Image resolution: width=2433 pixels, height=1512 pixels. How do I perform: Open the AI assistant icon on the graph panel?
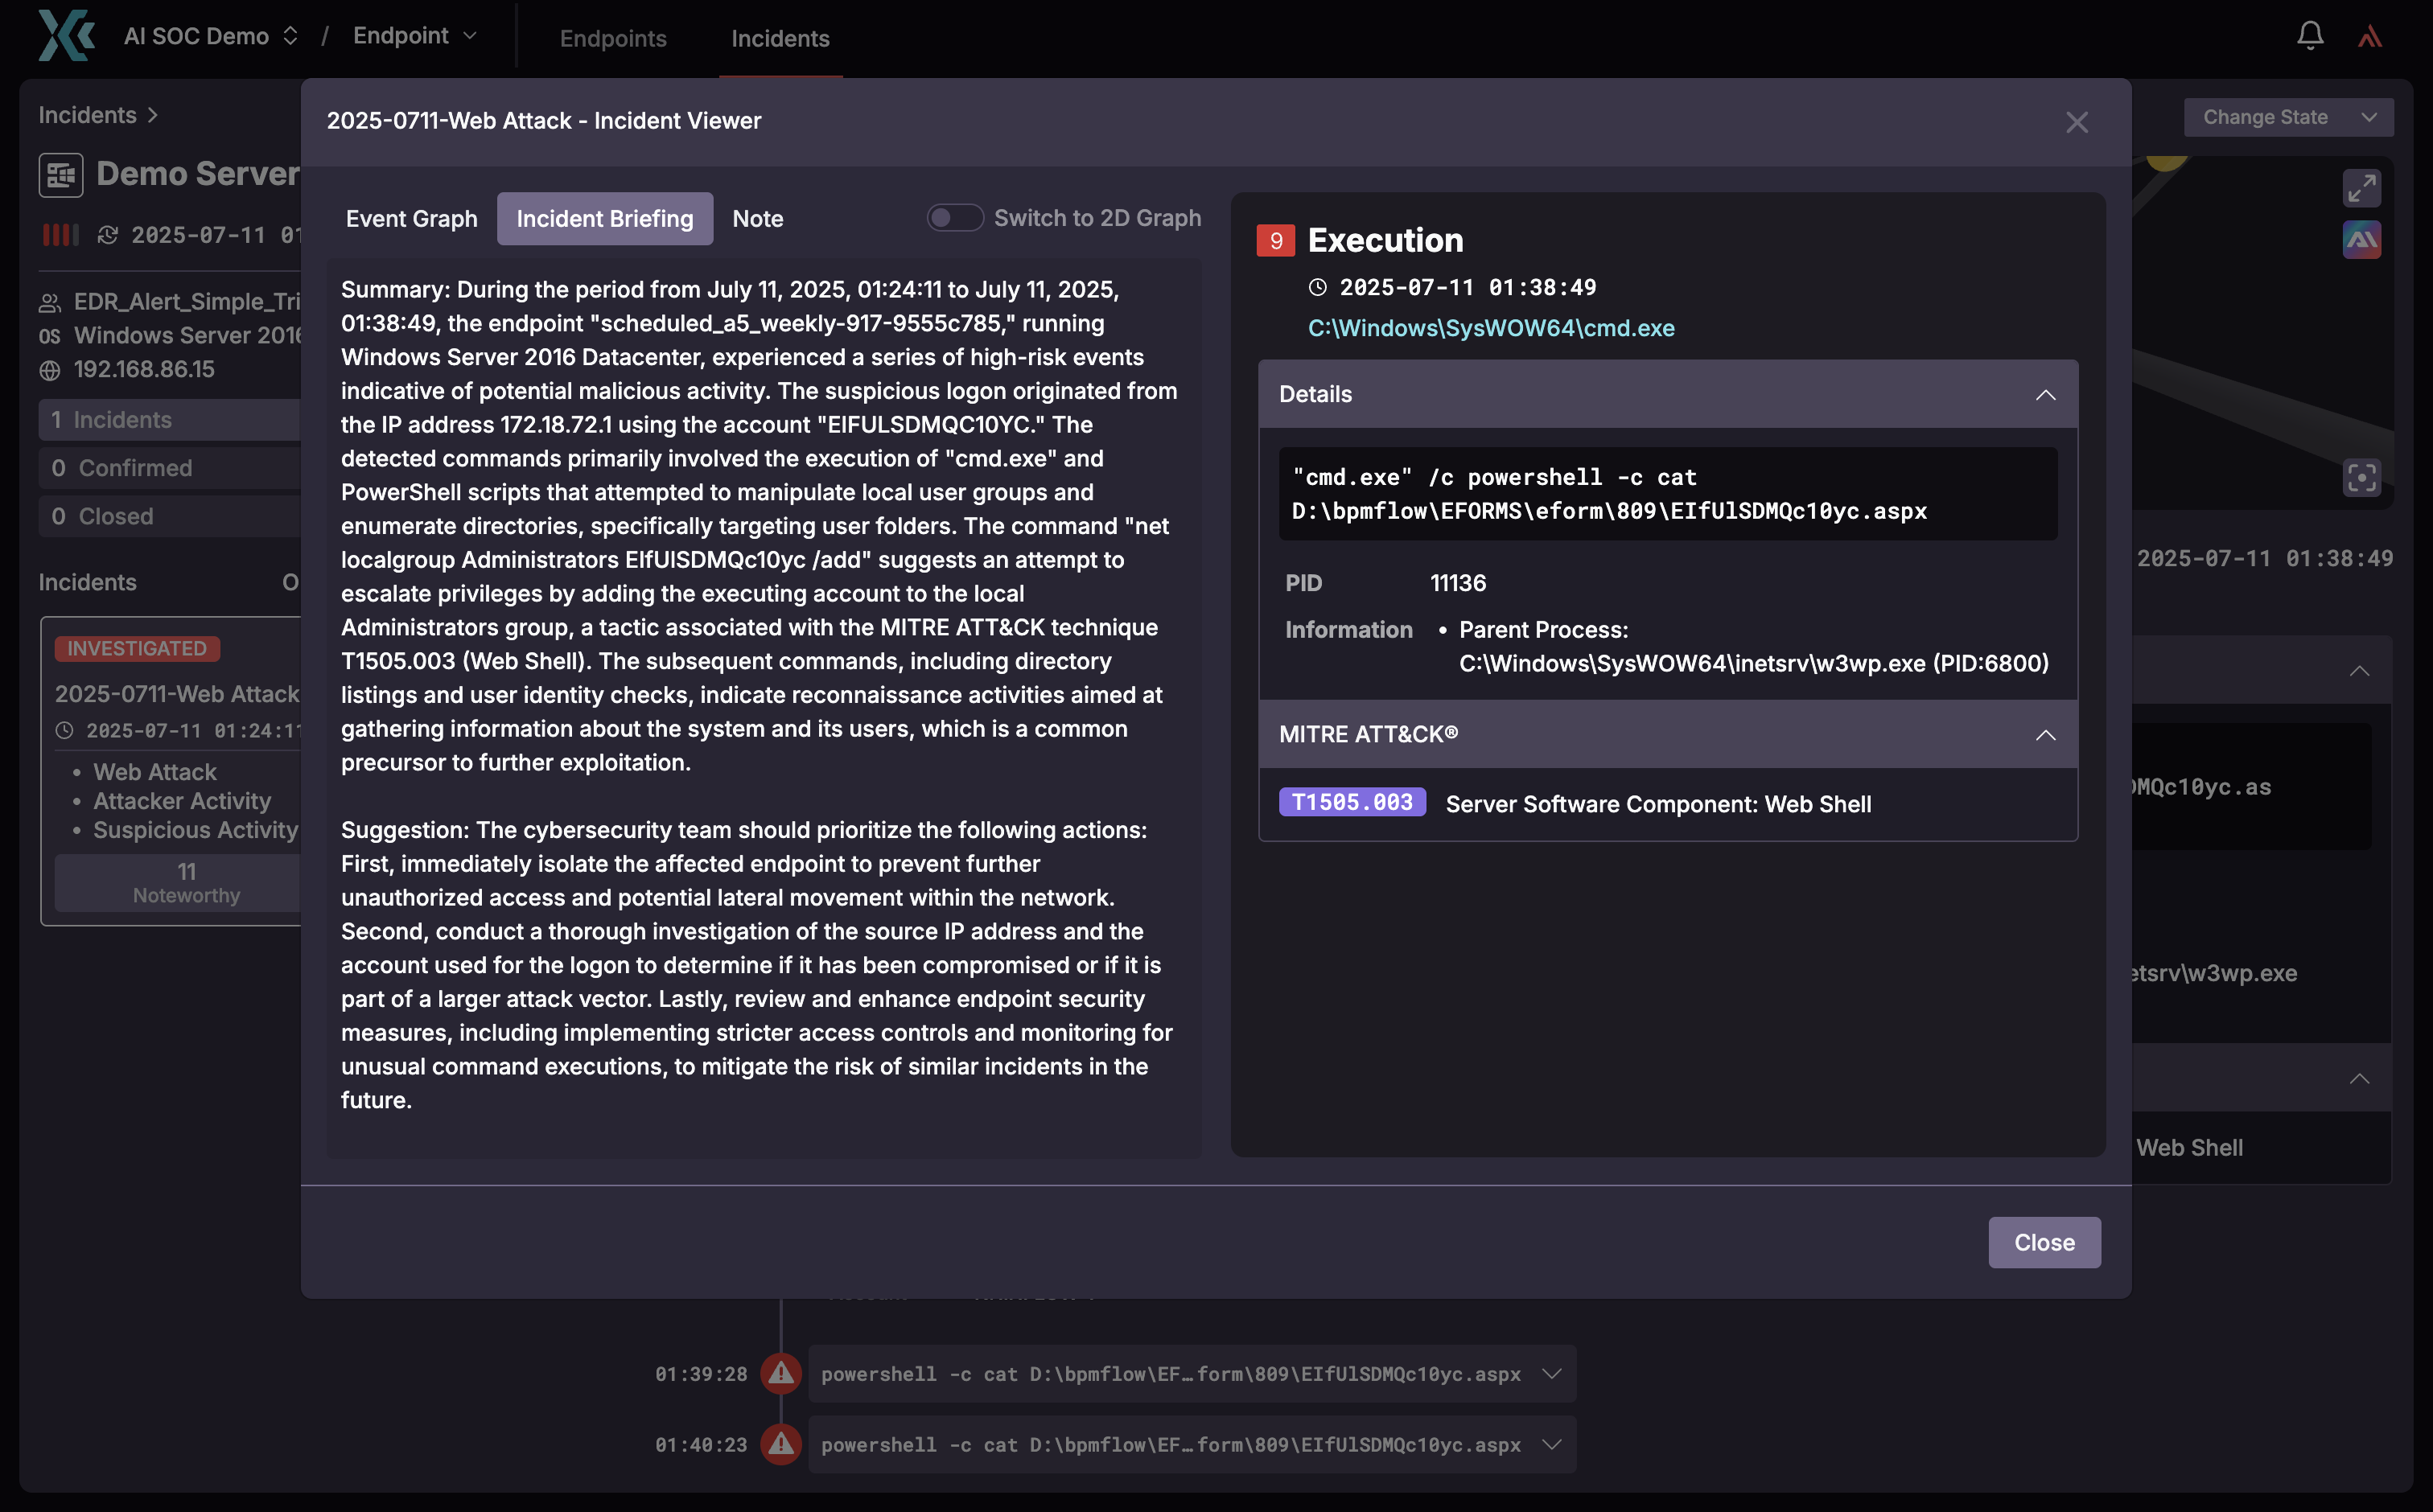2363,239
